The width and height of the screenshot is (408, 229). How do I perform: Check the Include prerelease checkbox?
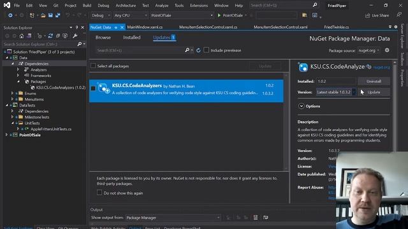pyautogui.click(x=206, y=50)
